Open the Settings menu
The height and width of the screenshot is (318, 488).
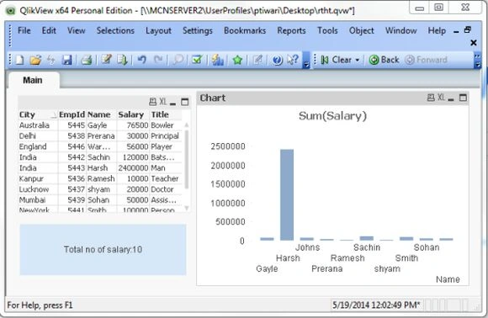tap(198, 30)
